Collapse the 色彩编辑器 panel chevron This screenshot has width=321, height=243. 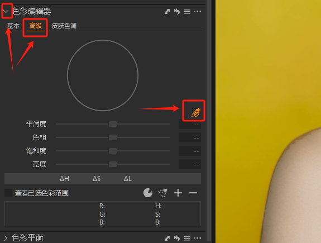pos(6,11)
